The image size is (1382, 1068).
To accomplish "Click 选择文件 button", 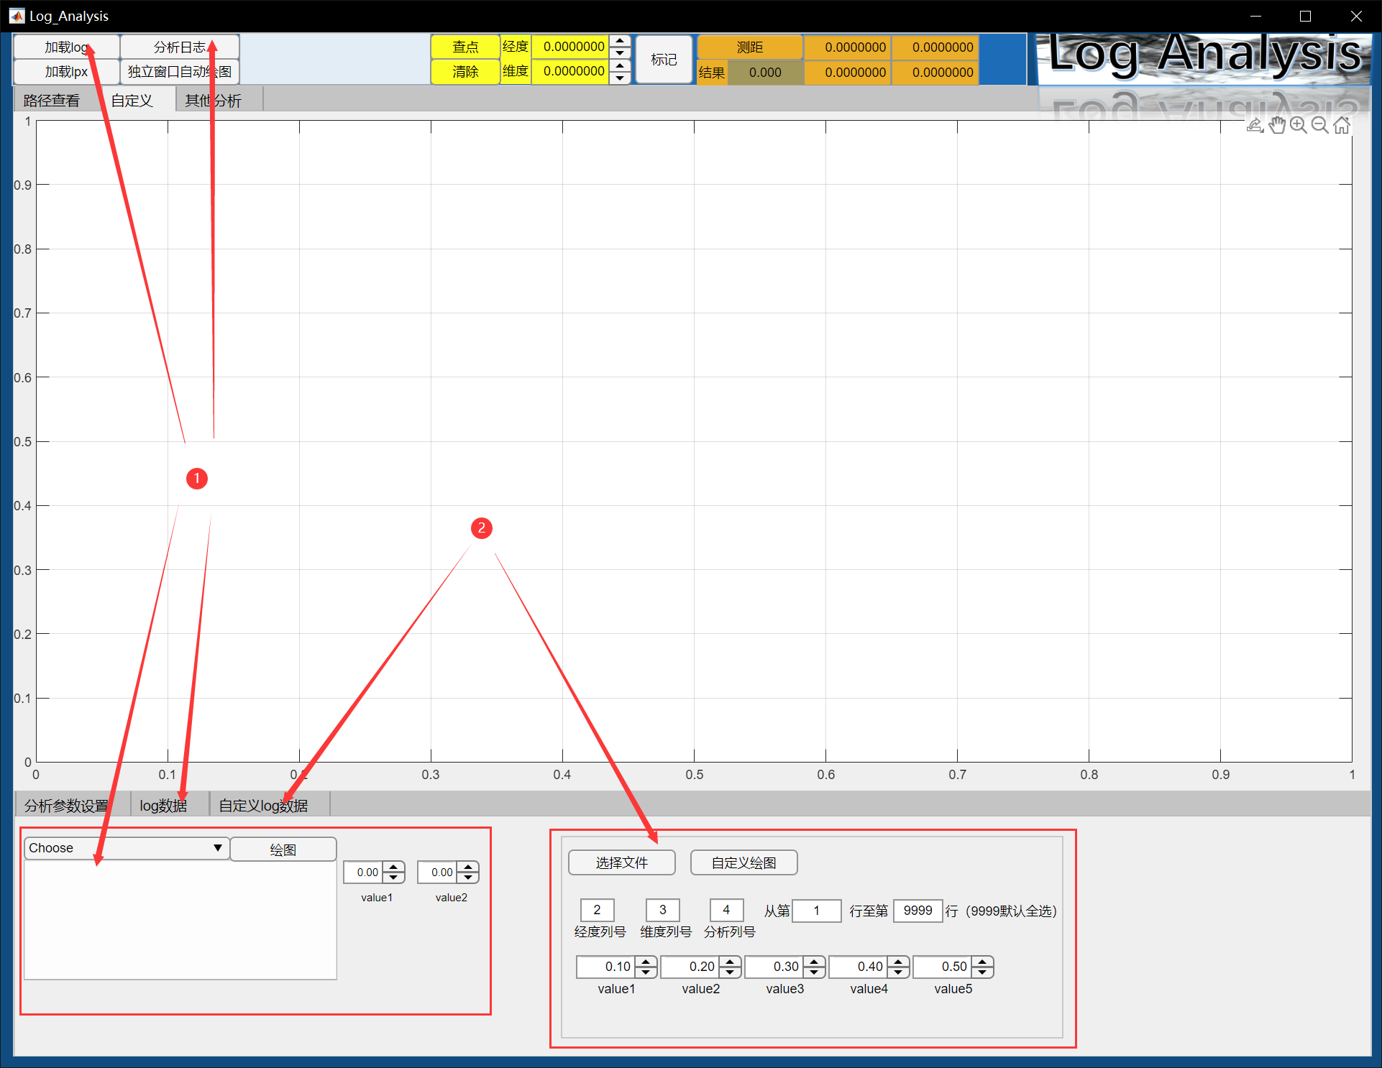I will coord(621,862).
